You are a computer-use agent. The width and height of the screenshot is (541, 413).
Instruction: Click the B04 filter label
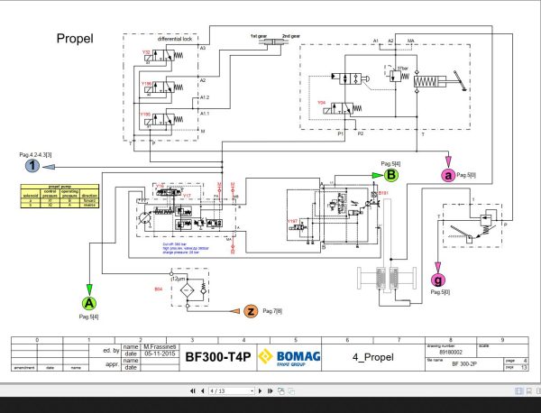tap(159, 289)
